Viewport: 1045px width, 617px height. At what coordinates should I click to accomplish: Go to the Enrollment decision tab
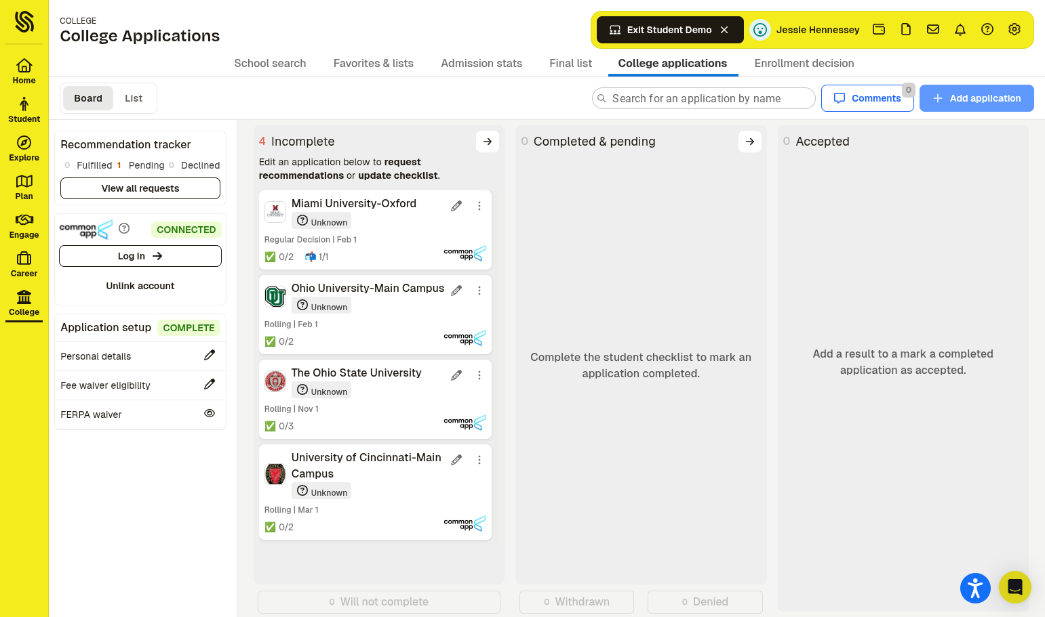[x=804, y=63]
